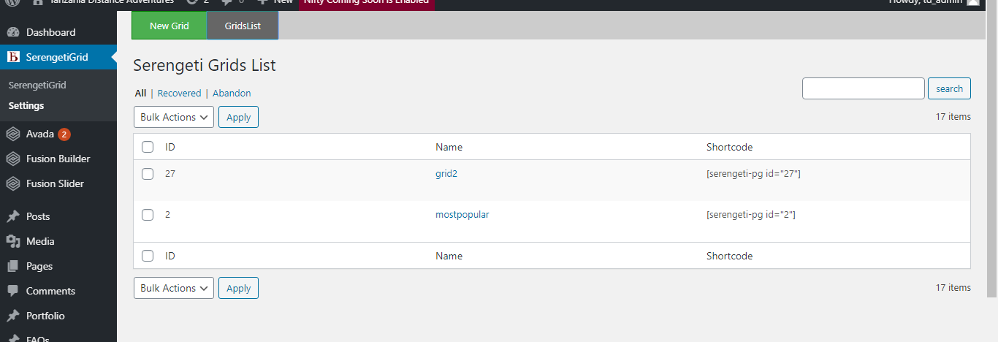Toggle the select-all checkbox in table header
998x342 pixels.
pos(148,147)
